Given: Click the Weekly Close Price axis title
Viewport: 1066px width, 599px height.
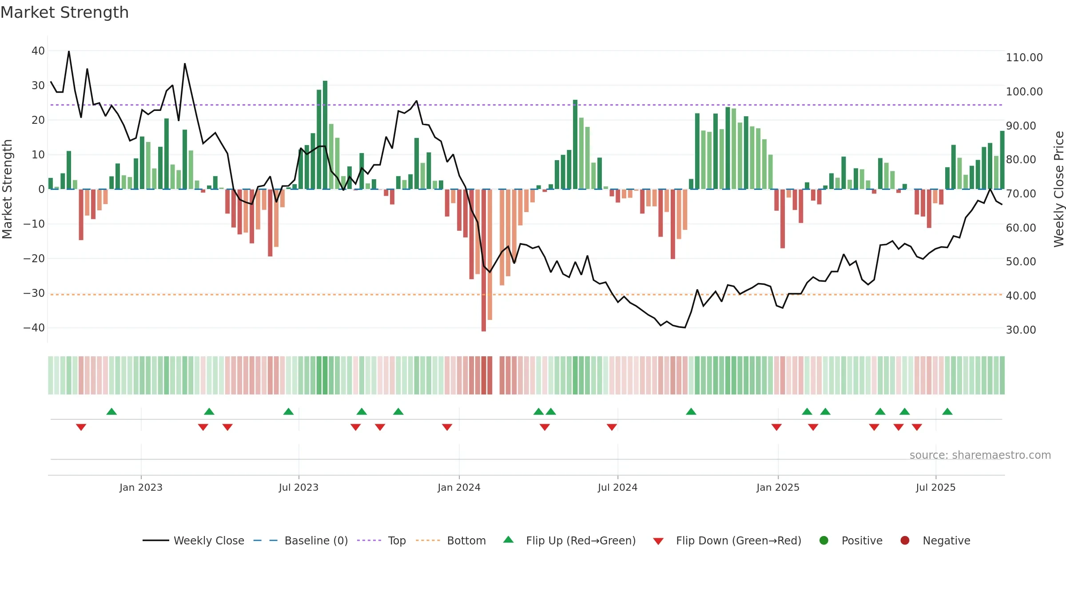Looking at the screenshot, I should [1059, 189].
